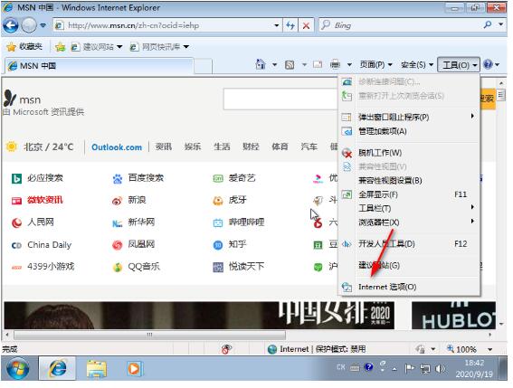Viewport: 513px width, 388px height.
Task: Click the Read mail toolbar icon
Action: (x=318, y=64)
